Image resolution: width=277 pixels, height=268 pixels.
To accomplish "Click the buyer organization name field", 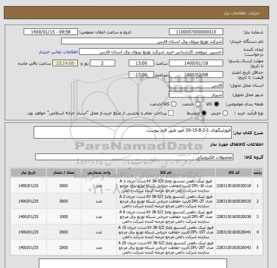I will (x=142, y=41).
